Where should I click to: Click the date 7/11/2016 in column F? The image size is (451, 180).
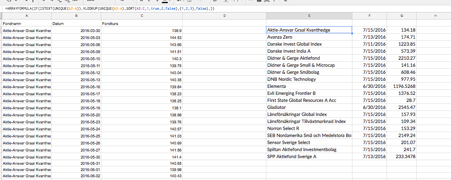point(370,44)
